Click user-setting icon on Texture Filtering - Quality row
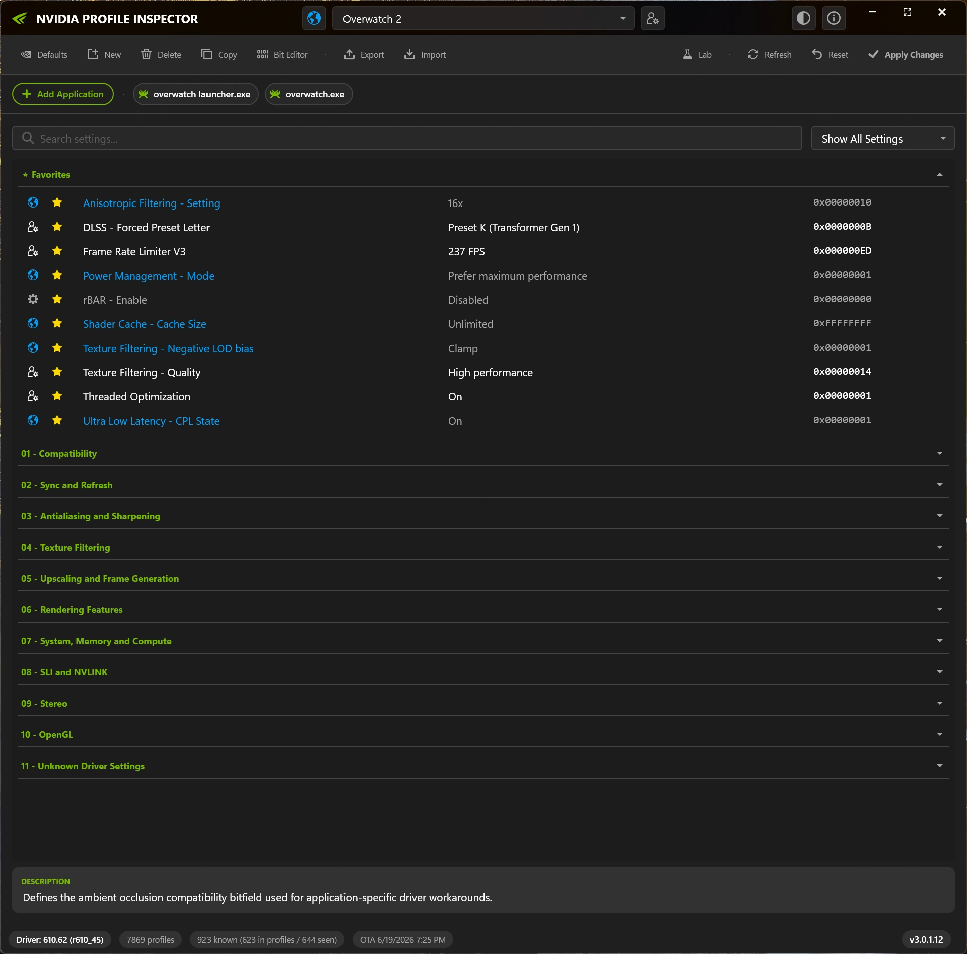Screen dimensions: 967x954 click(x=33, y=372)
